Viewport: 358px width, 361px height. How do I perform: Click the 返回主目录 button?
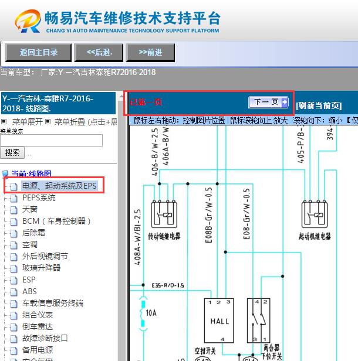pos(38,53)
